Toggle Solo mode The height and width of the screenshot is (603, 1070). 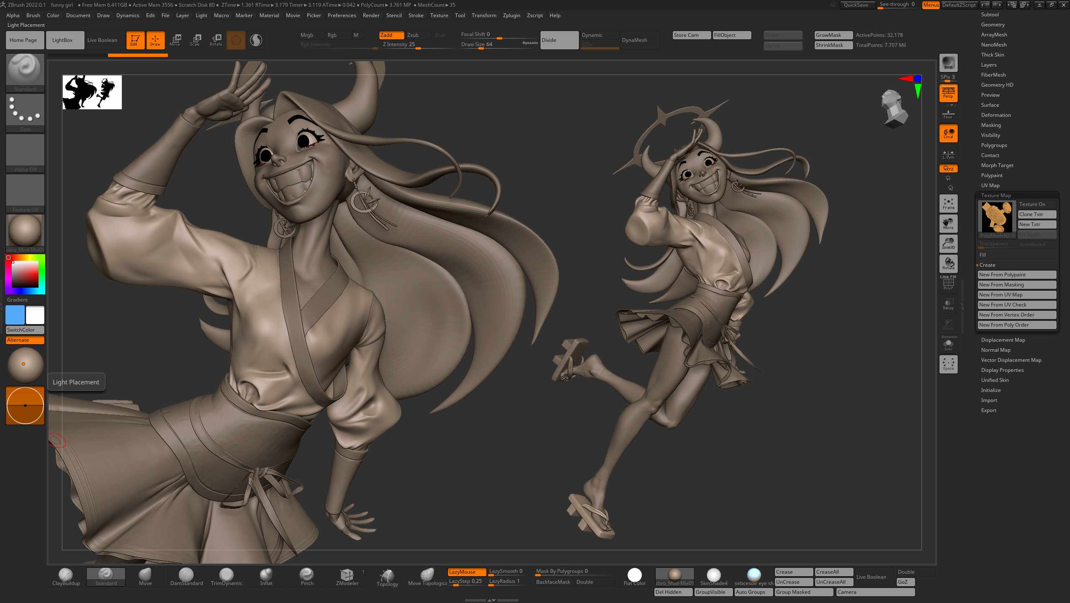point(948,345)
